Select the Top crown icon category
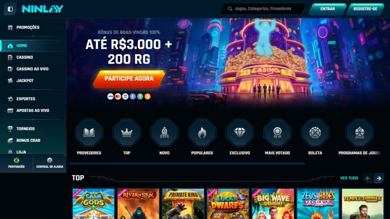 click(126, 133)
